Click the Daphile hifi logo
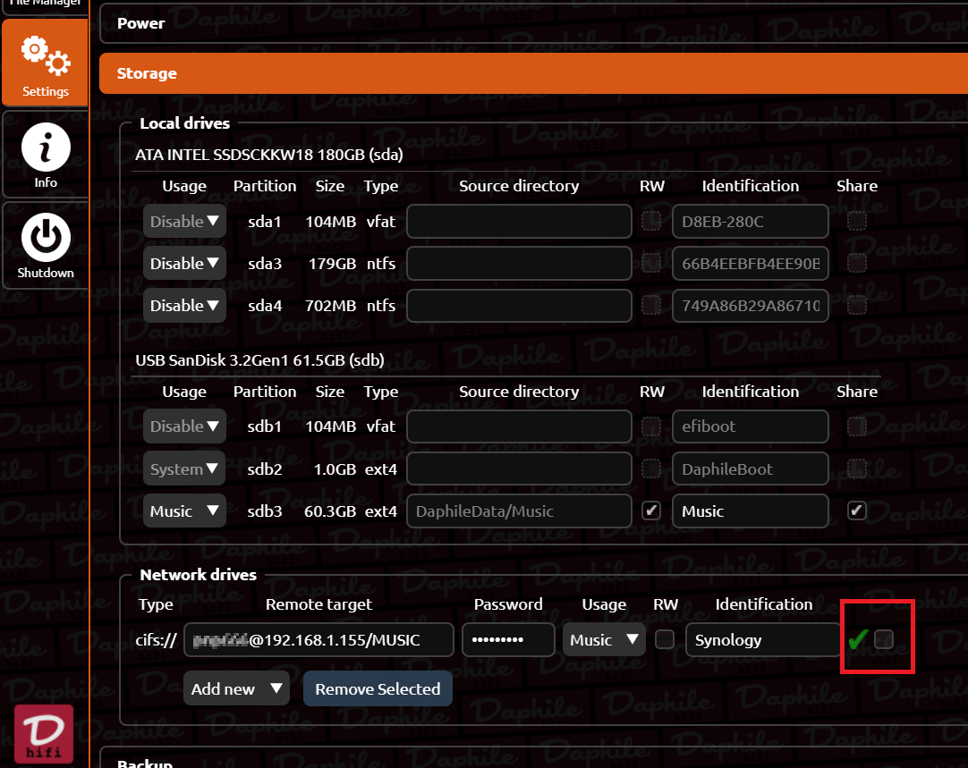 44,733
